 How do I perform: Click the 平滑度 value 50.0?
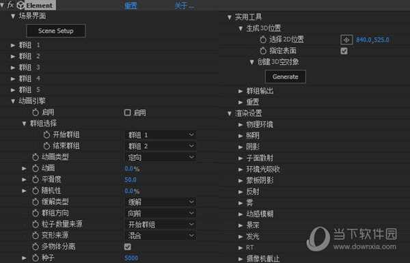(x=131, y=180)
